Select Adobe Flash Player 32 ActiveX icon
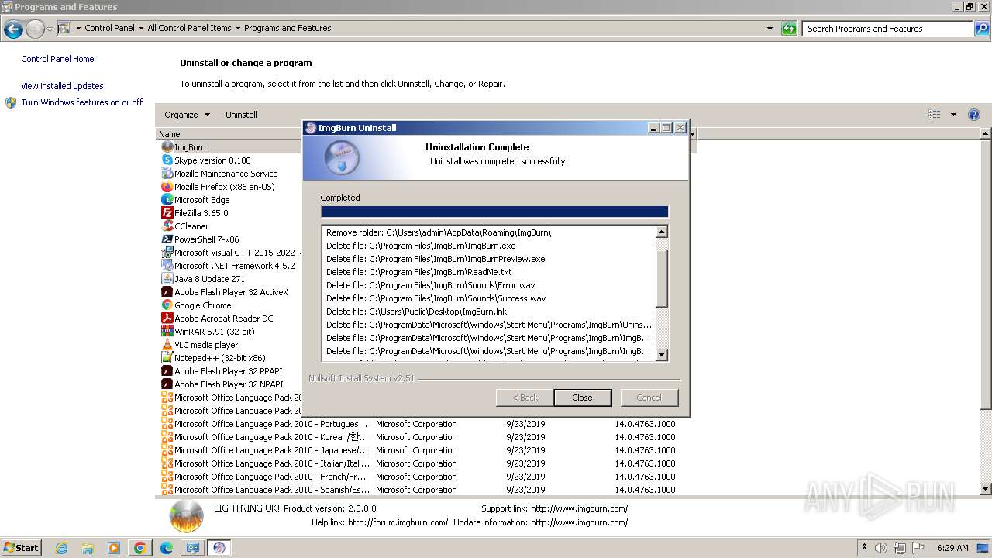This screenshot has width=992, height=558. 167,292
